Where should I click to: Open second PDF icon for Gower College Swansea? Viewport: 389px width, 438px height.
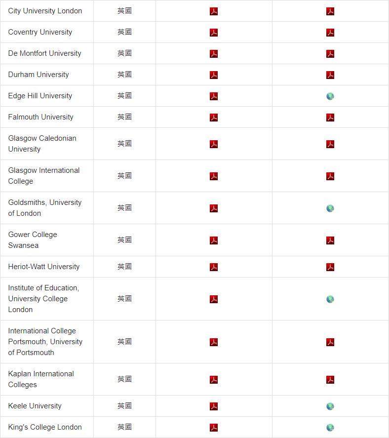(x=330, y=240)
